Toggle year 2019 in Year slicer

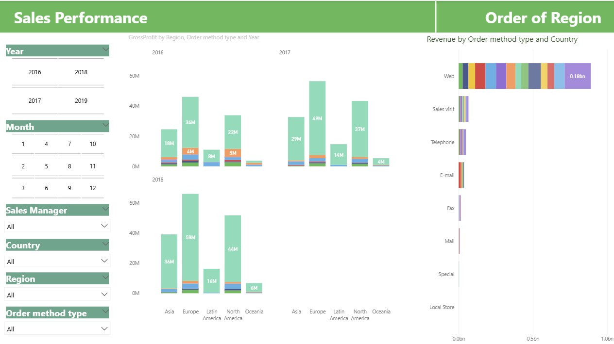coord(81,101)
